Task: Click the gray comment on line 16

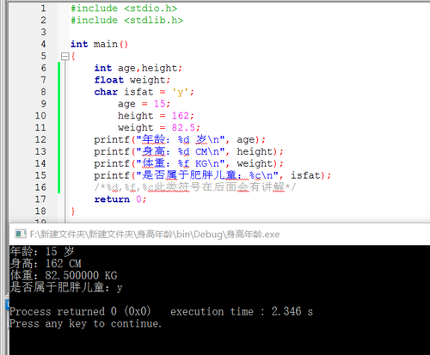Action: click(195, 187)
